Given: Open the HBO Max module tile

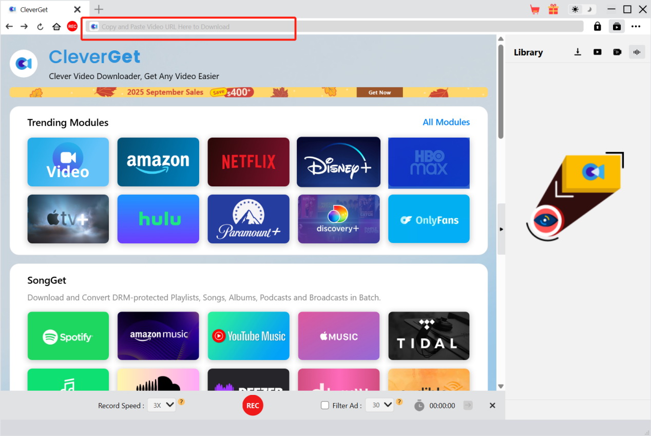Looking at the screenshot, I should pos(429,163).
